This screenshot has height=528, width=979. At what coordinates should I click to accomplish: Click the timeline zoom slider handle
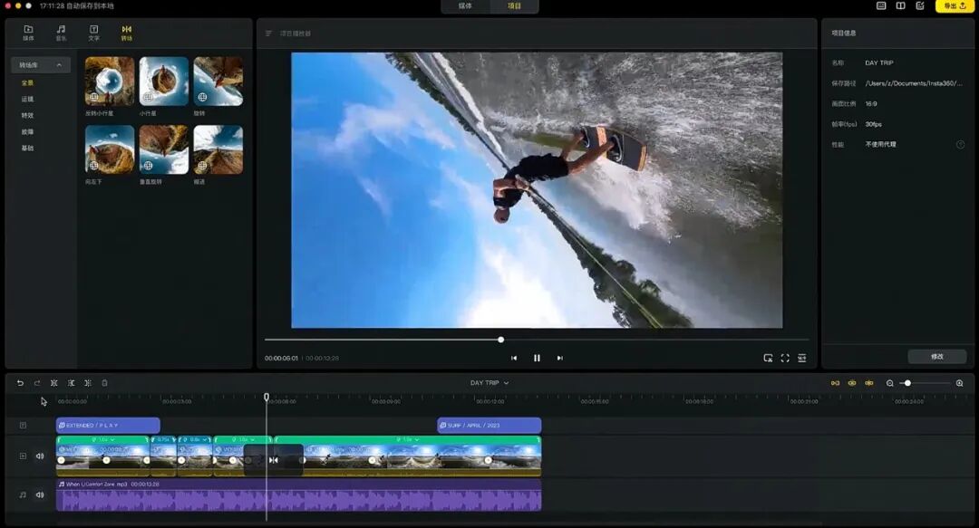pos(907,383)
